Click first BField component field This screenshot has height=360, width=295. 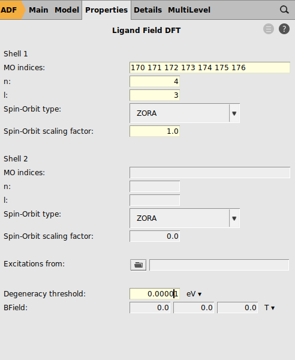(x=150, y=307)
